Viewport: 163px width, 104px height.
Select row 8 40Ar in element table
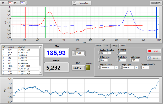(20, 72)
